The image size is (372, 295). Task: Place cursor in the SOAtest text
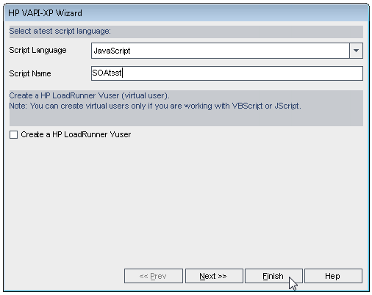coord(107,73)
